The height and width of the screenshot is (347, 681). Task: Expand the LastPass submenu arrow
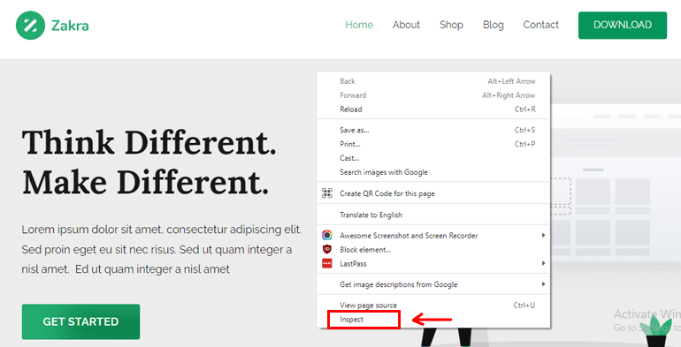[543, 263]
